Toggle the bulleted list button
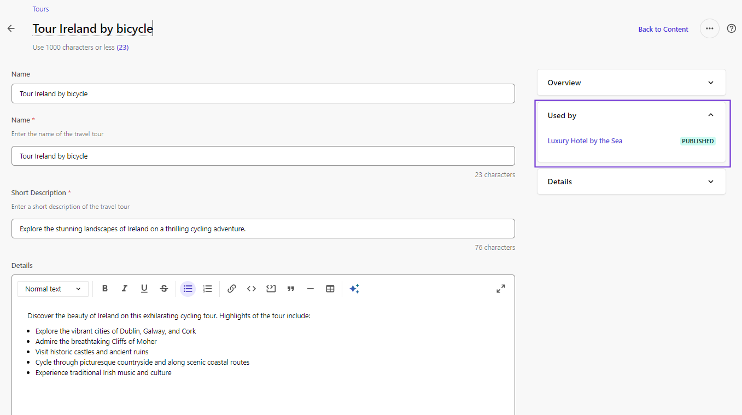Viewport: 742px width, 415px height. (188, 289)
